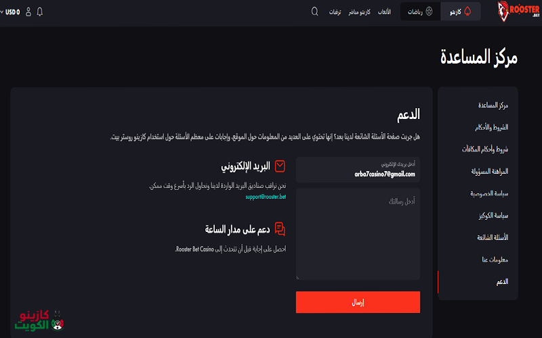Select شروط وأحكام المكافآت in the sidebar

tap(485, 149)
